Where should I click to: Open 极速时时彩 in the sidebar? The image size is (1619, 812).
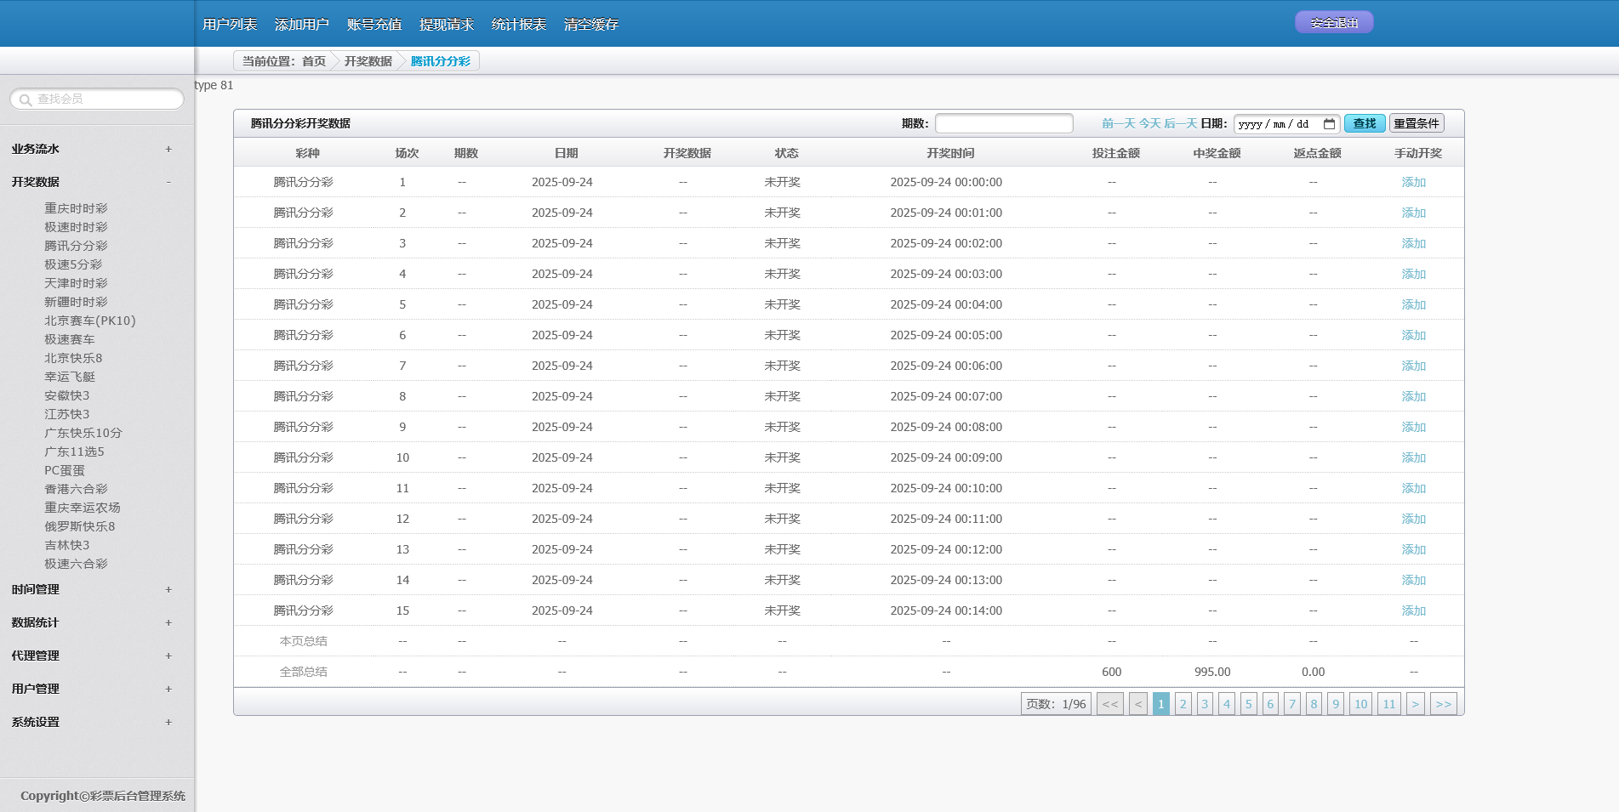pos(76,227)
